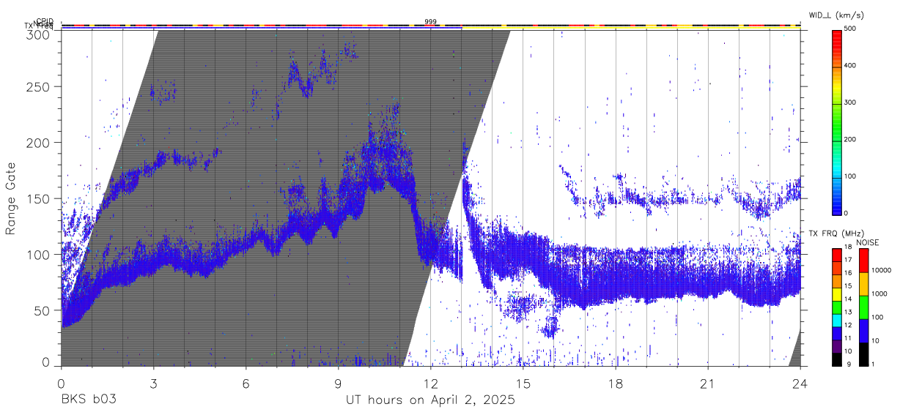Click the '999' label above the plot

[x=430, y=21]
